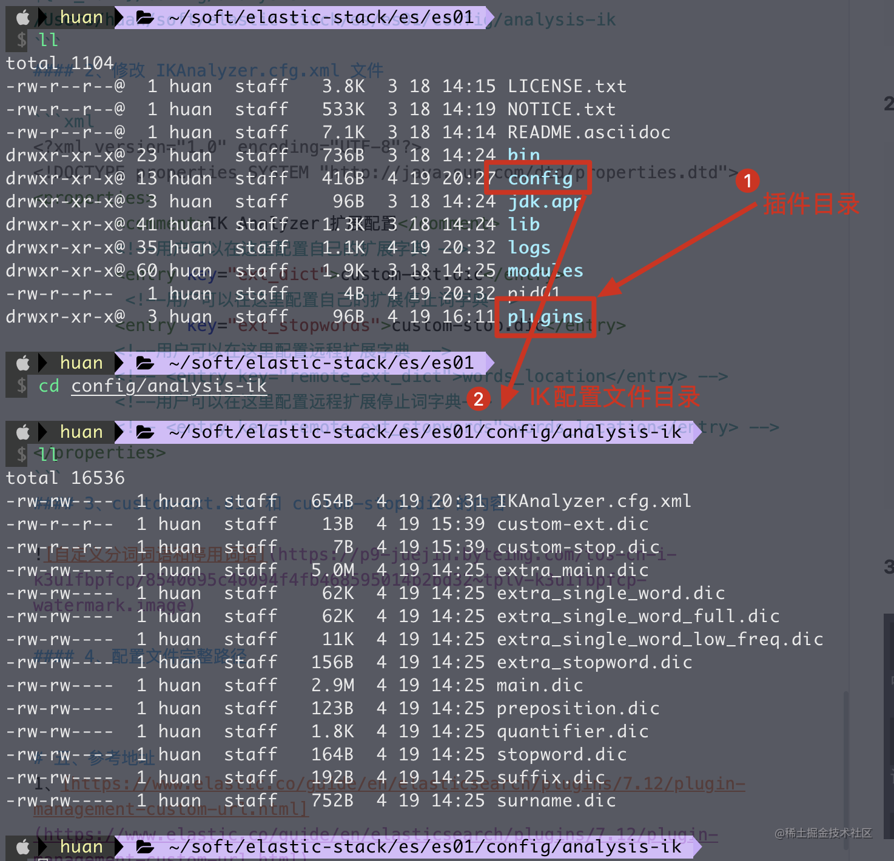
Task: Select README.asciidoc in the file listing
Action: point(589,132)
